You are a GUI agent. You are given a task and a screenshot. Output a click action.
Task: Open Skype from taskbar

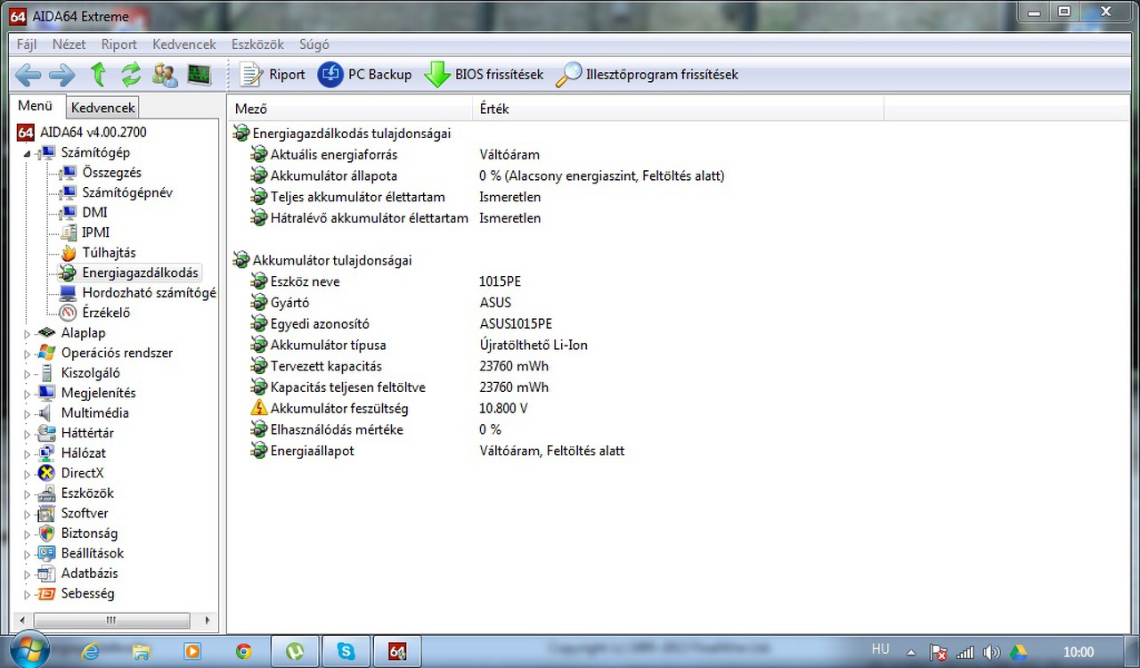coord(346,652)
